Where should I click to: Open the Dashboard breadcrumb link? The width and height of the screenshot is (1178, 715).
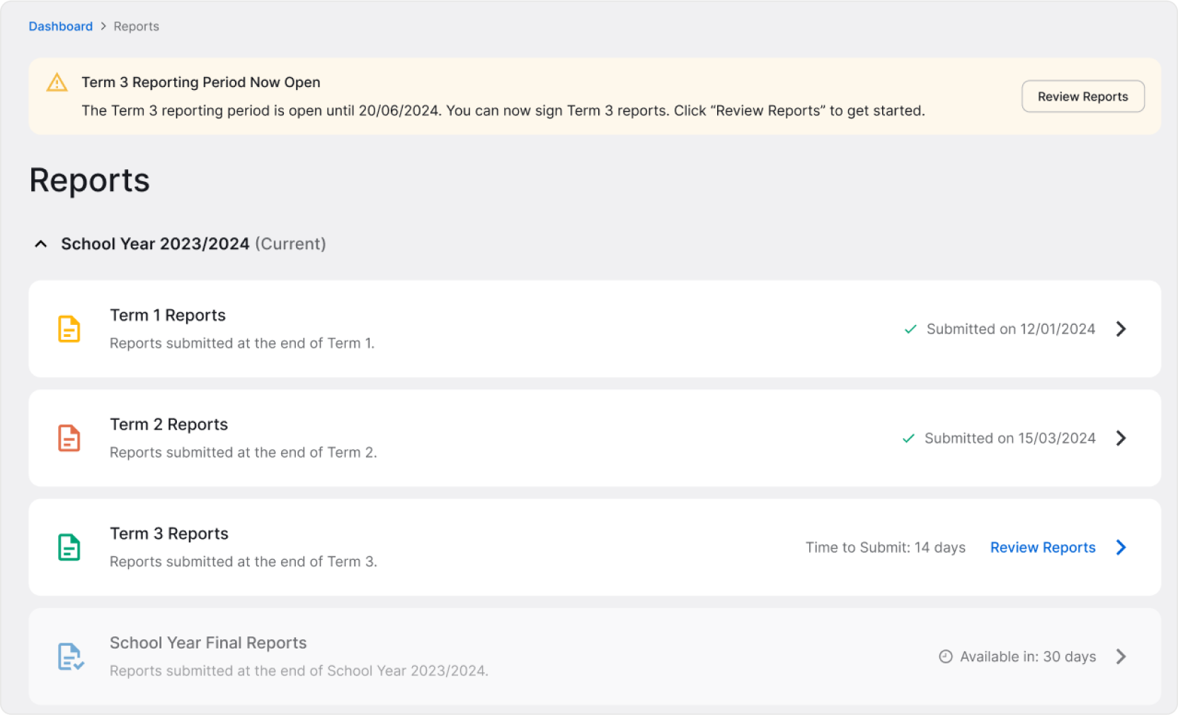tap(60, 26)
